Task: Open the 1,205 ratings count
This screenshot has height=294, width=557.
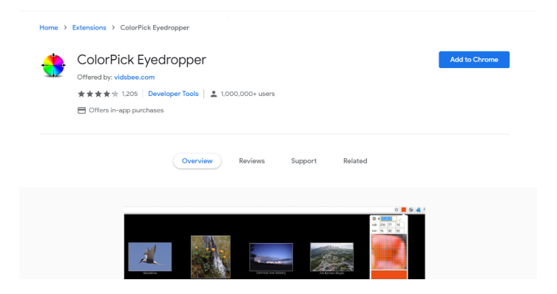Action: coord(129,94)
